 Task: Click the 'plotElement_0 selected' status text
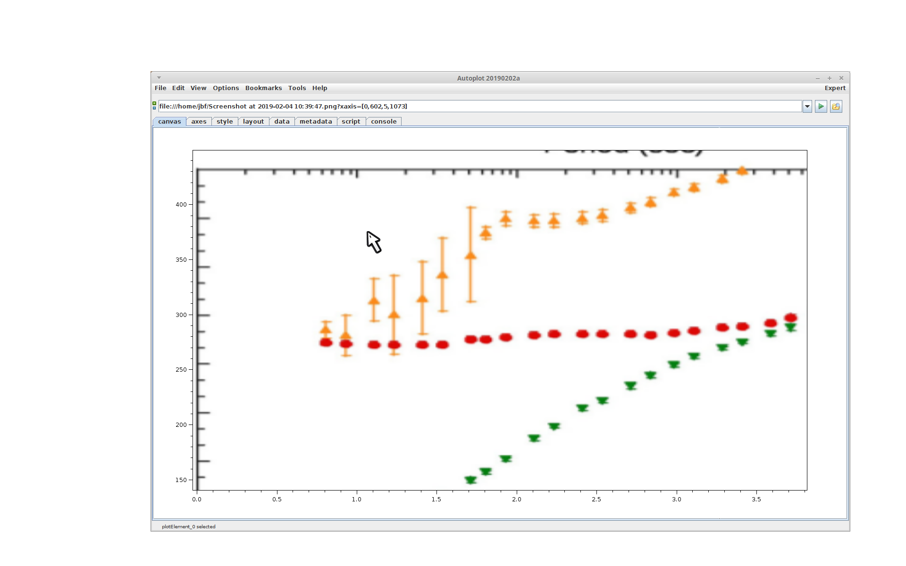click(x=189, y=527)
